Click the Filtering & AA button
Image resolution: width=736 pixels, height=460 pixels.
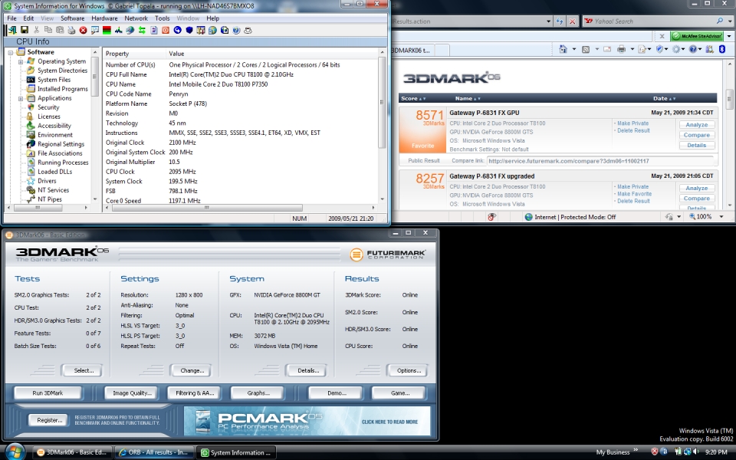(x=195, y=393)
